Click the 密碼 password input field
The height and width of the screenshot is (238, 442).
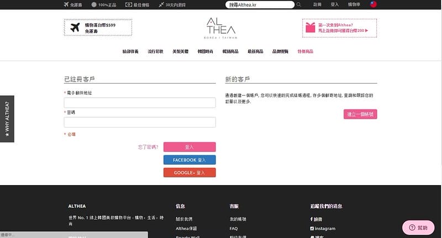[x=140, y=122]
